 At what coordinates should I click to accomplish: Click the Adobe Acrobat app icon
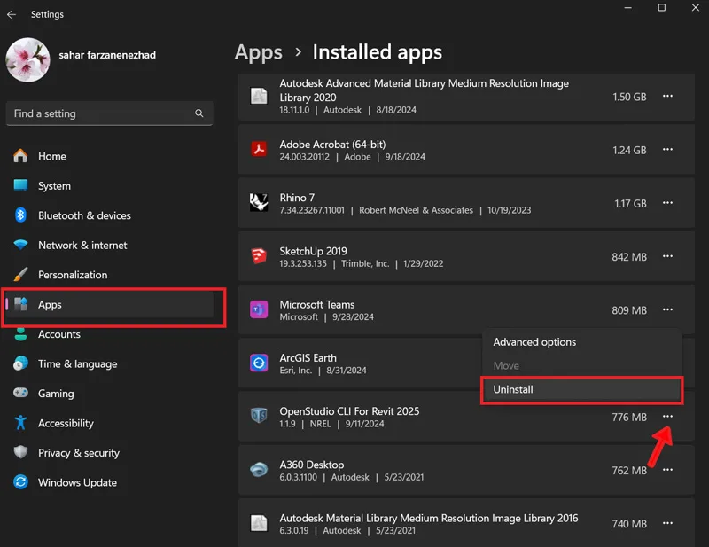pos(259,149)
